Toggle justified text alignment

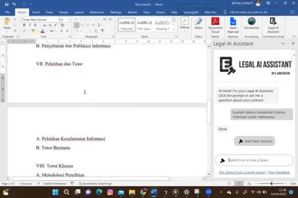[x=93, y=25]
